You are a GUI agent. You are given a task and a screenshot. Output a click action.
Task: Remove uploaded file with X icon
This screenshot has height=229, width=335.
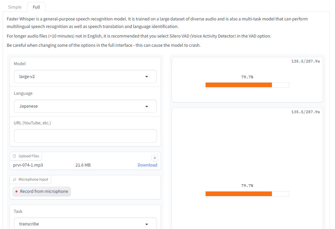[155, 158]
